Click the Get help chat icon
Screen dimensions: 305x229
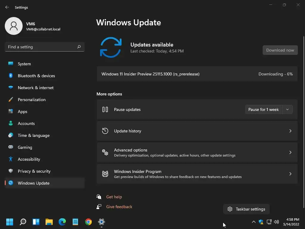pyautogui.click(x=99, y=197)
